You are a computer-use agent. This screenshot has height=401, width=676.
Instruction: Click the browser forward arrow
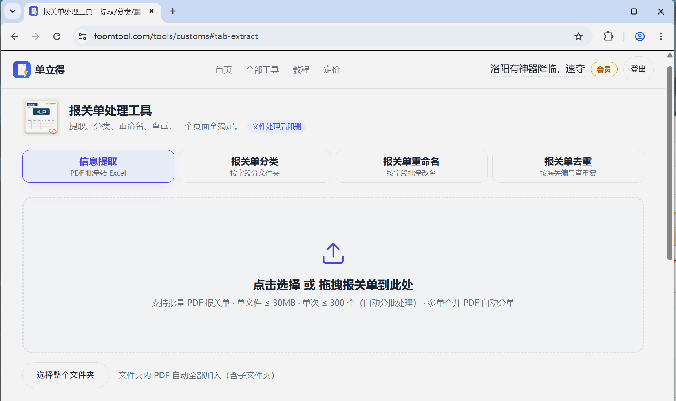pos(36,36)
